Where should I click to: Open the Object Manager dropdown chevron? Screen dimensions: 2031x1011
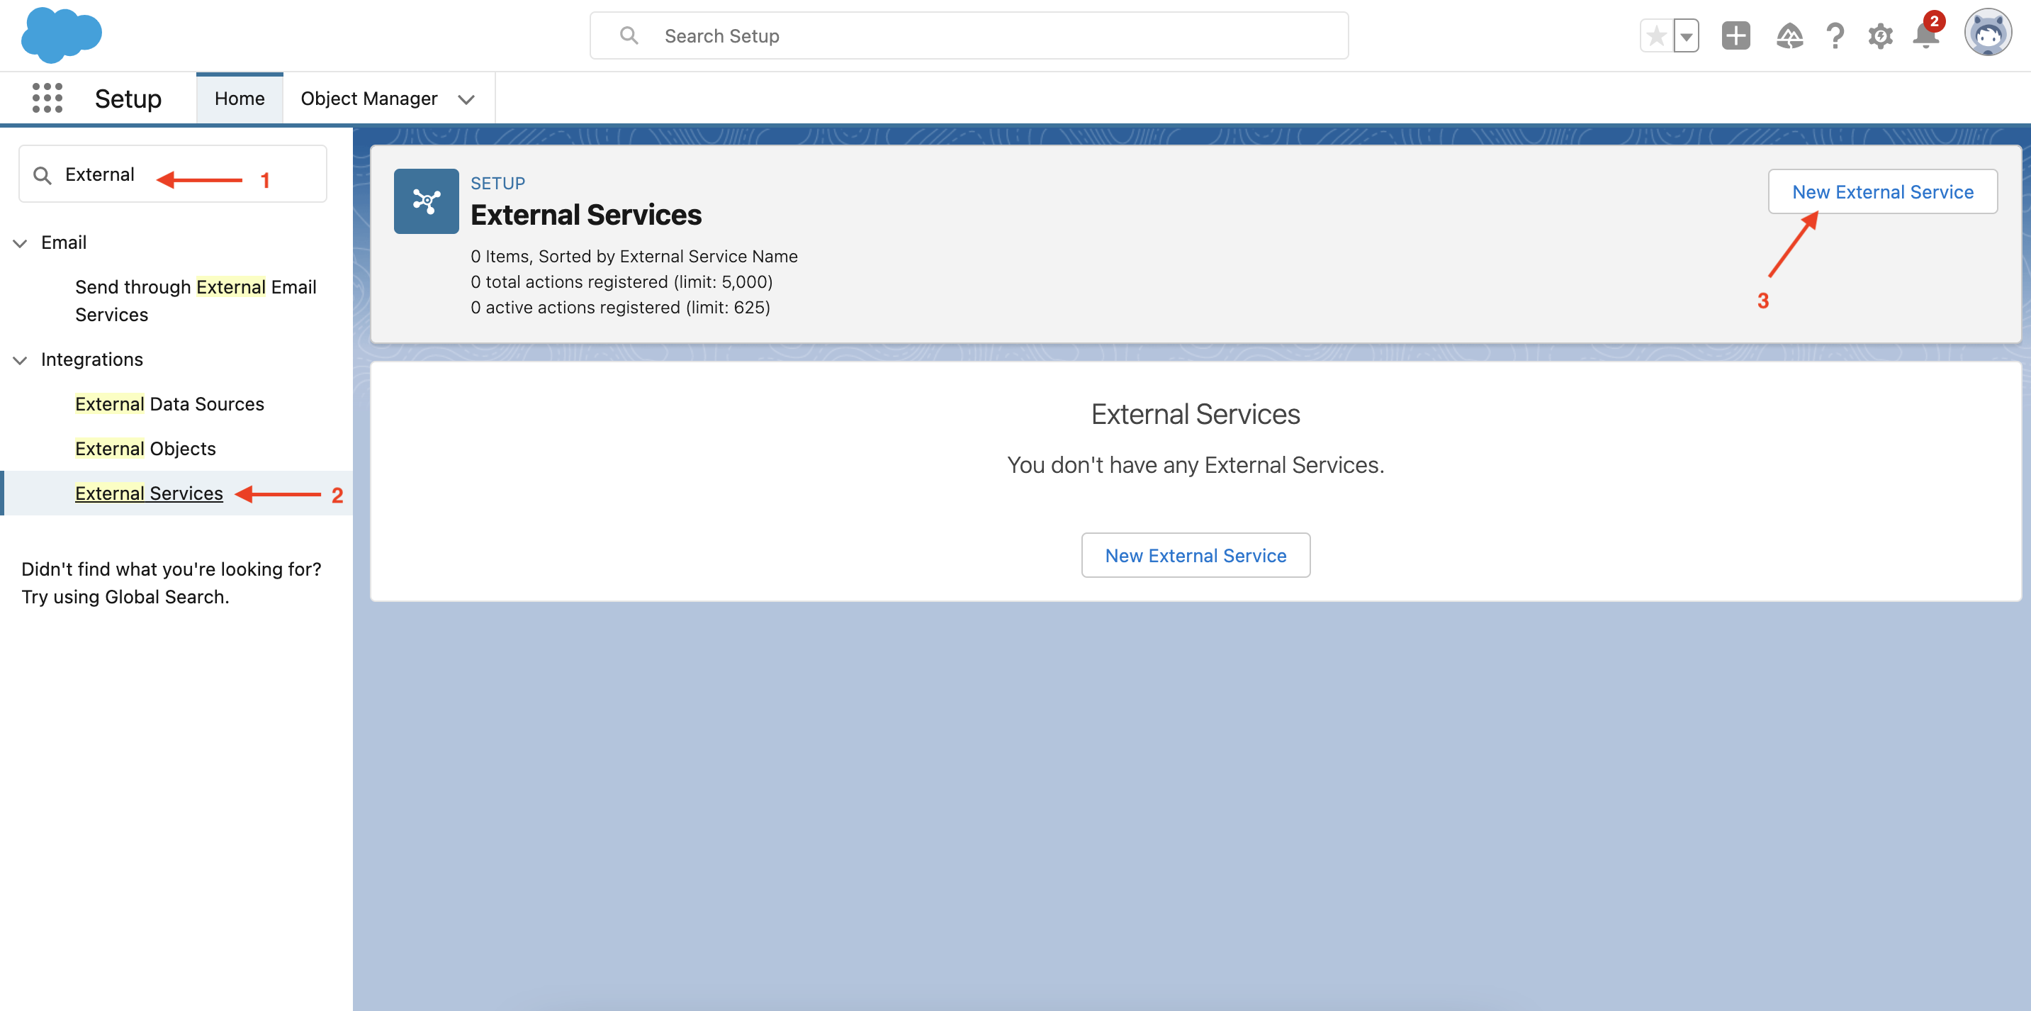tap(466, 99)
